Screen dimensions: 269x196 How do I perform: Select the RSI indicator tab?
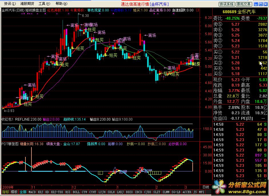68,192
